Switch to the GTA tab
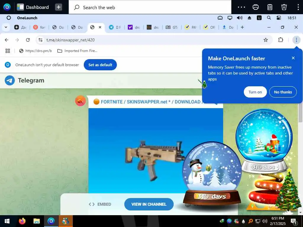 pos(172,27)
